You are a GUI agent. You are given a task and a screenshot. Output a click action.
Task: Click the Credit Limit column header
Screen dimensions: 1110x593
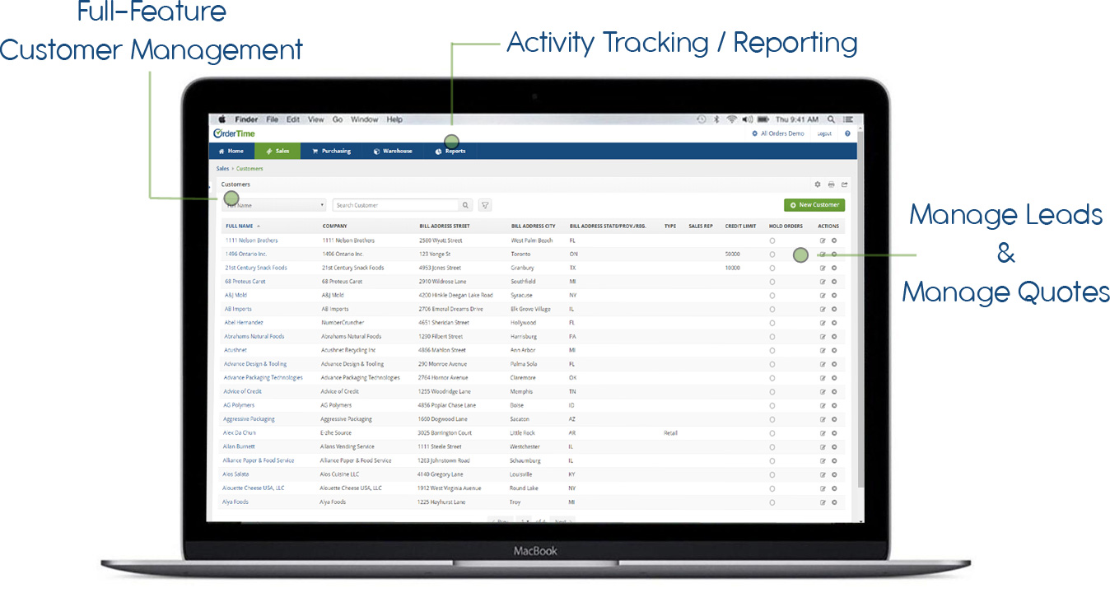click(739, 226)
